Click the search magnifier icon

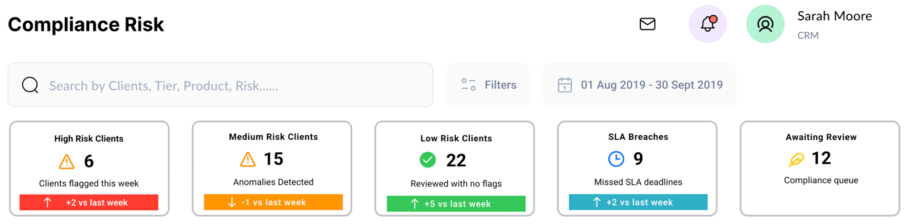point(30,85)
